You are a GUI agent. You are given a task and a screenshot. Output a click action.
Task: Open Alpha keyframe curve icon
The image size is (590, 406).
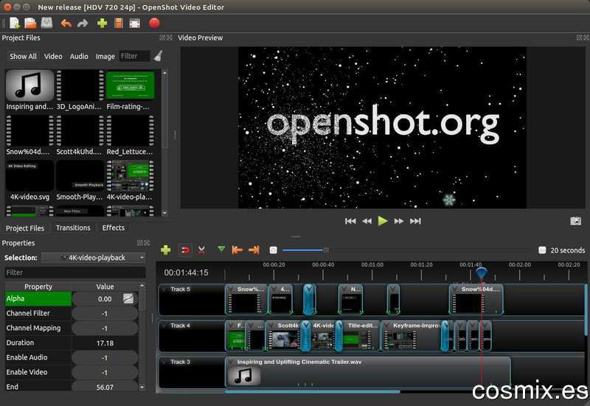pos(128,299)
